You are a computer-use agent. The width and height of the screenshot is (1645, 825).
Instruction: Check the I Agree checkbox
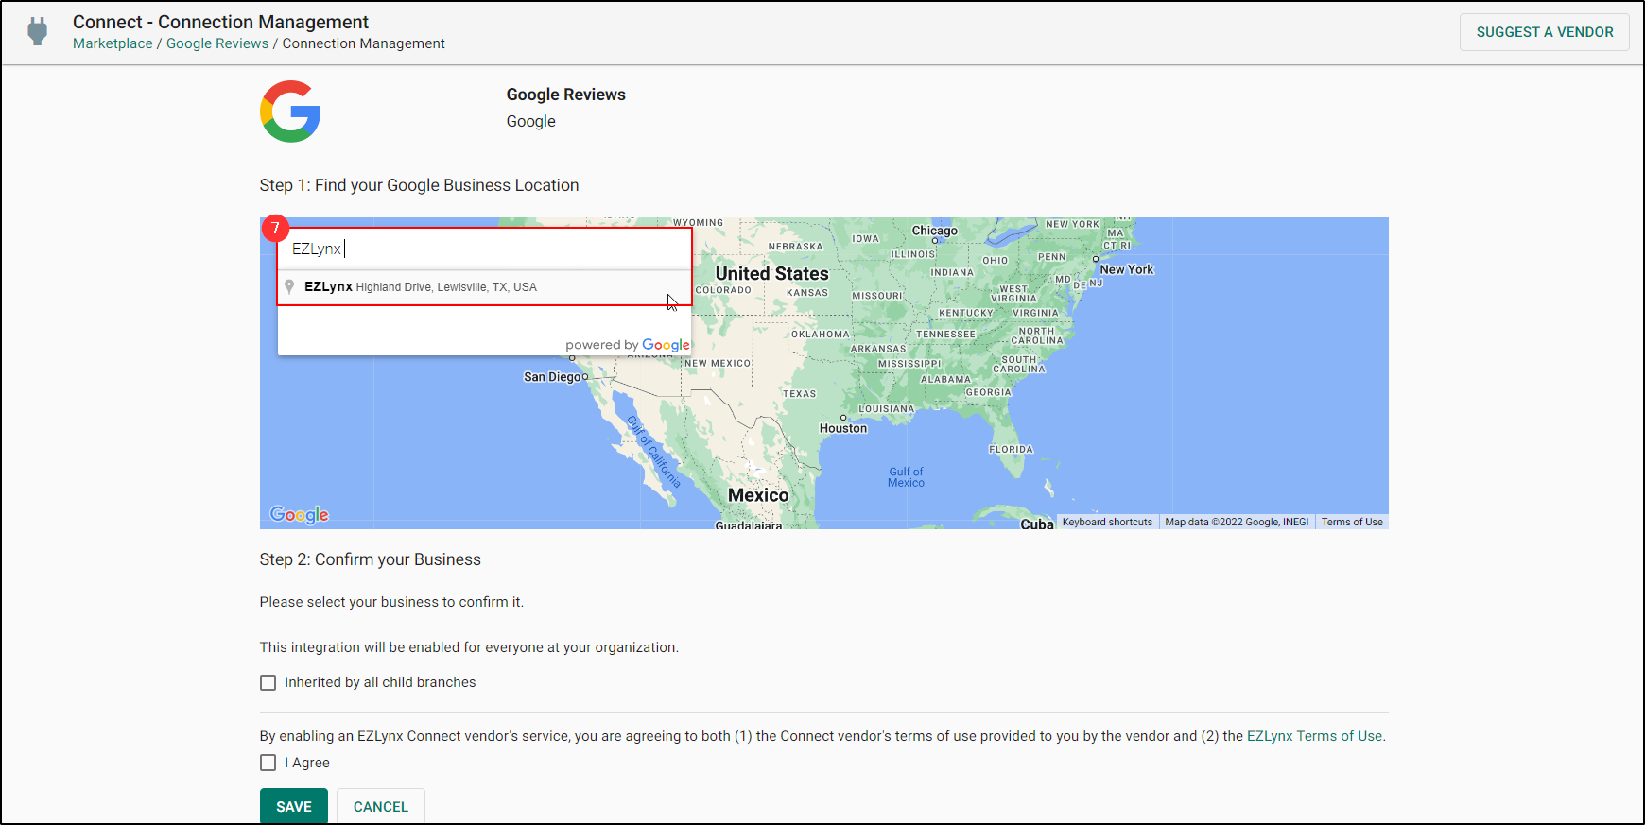click(x=268, y=763)
